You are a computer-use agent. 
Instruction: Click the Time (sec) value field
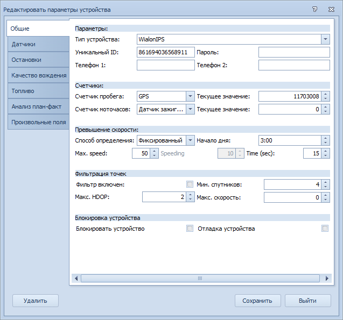(312, 153)
